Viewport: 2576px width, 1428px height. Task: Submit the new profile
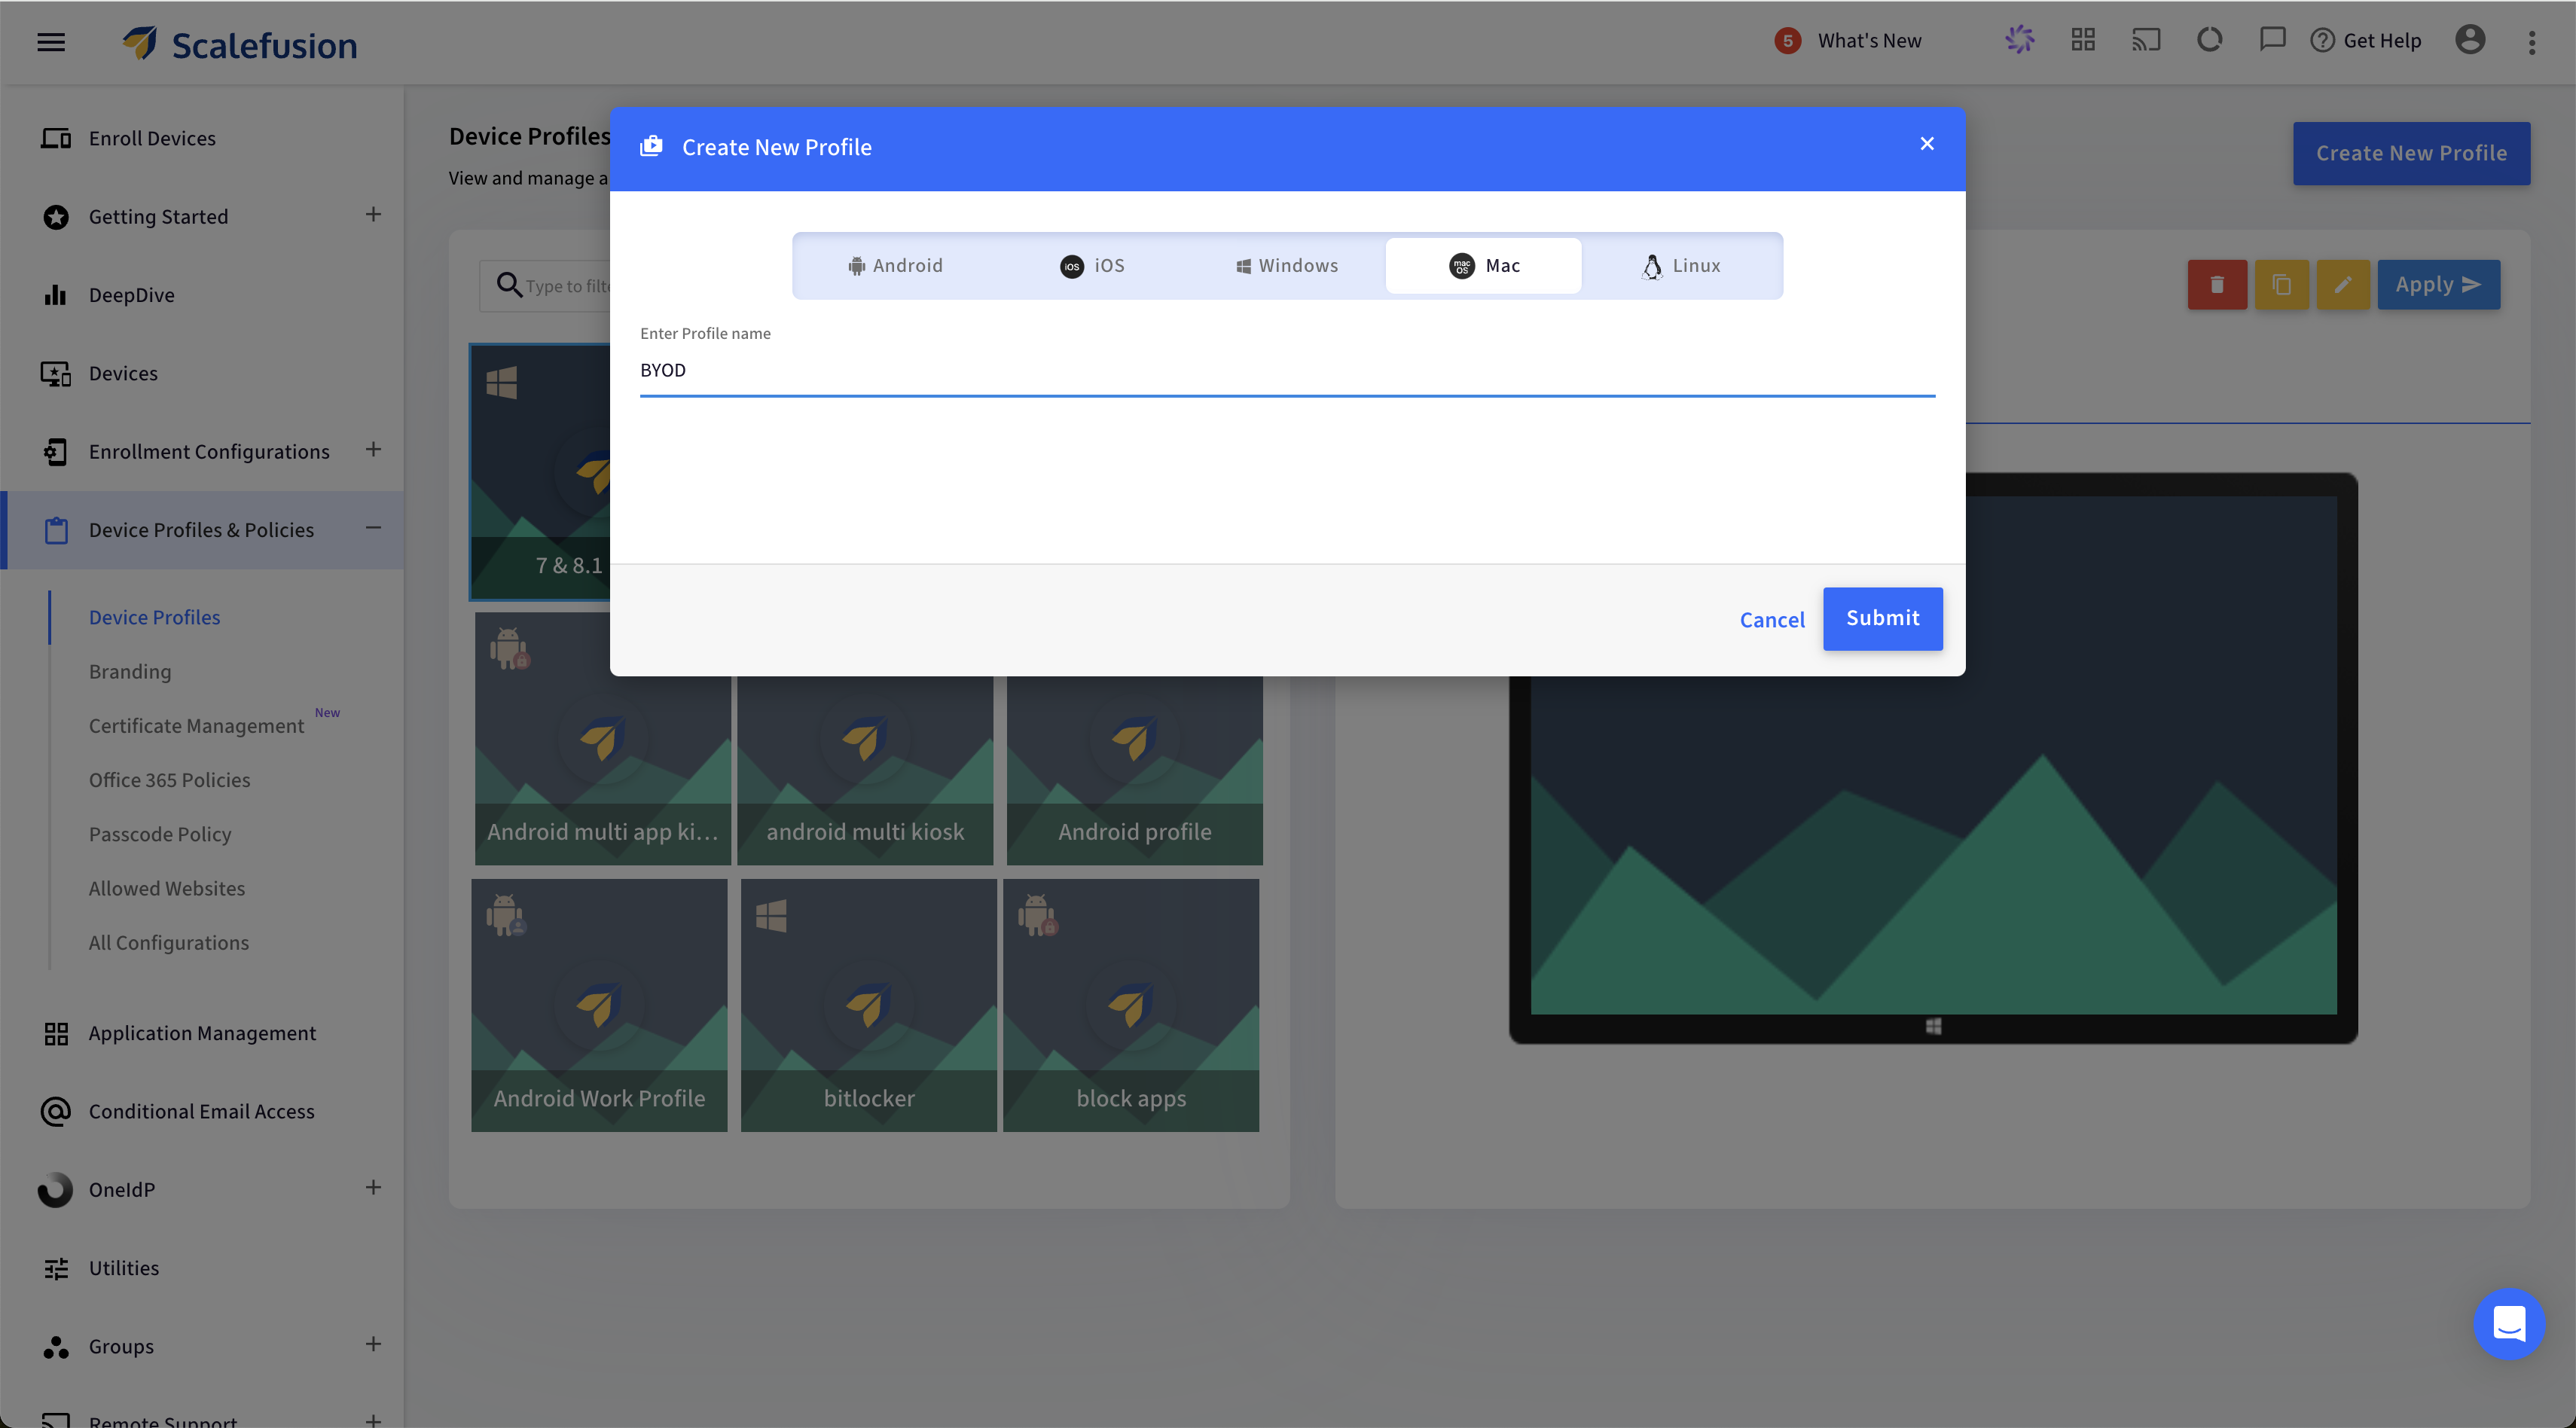pos(1882,619)
